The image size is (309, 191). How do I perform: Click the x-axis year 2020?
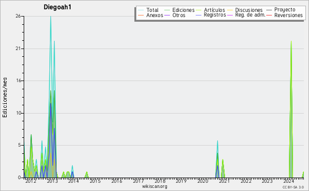click(x=203, y=181)
